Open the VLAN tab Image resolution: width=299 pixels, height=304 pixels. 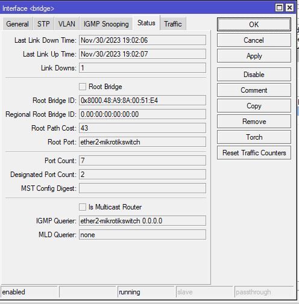pos(67,24)
